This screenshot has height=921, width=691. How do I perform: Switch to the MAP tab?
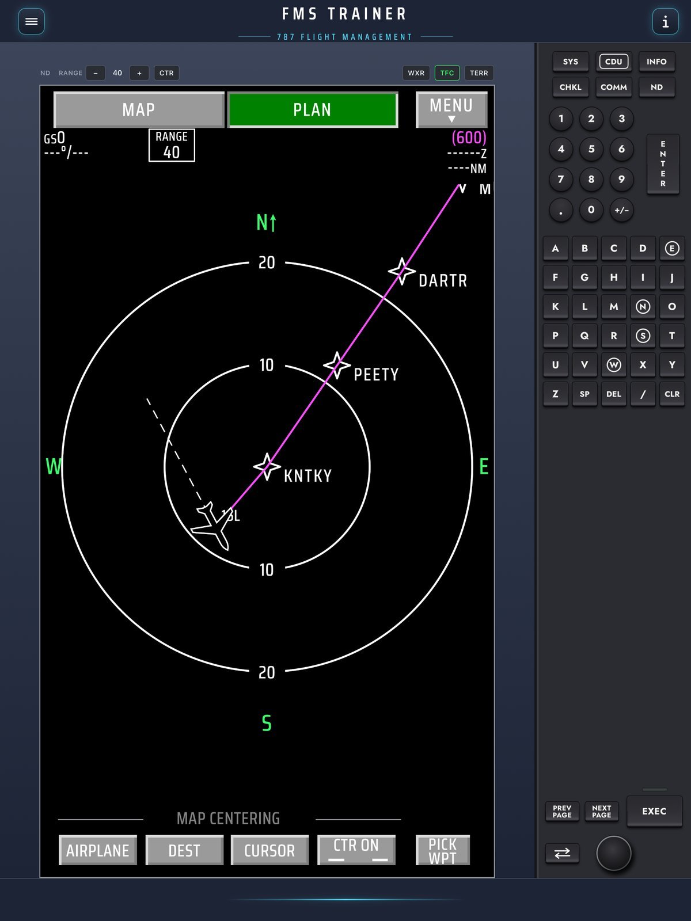click(x=139, y=109)
